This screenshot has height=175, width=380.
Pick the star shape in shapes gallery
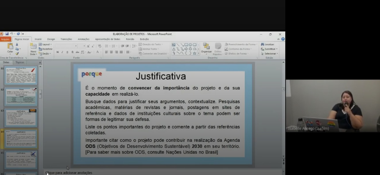coord(195,53)
